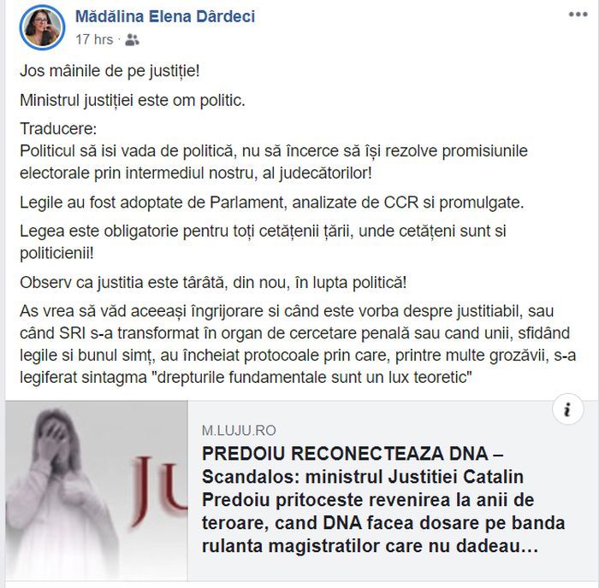Click the red JU logo in thumbnail

tap(160, 490)
